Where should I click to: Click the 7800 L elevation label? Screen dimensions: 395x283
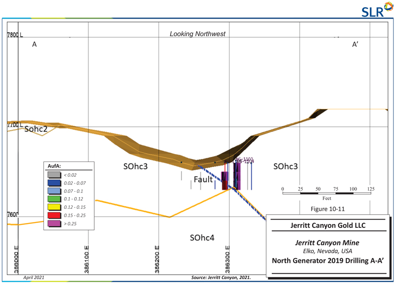(15, 35)
